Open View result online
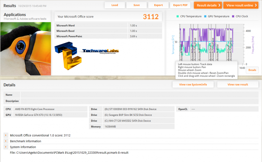Screen dimensions: 262x162 (241, 5)
